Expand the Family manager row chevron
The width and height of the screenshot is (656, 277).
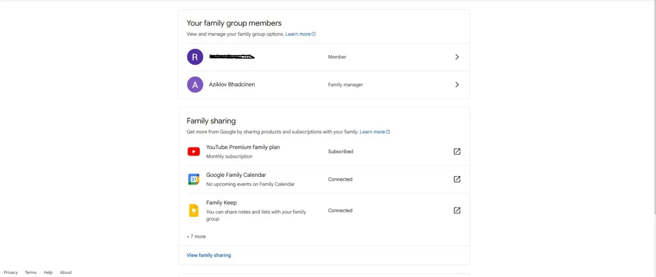point(457,85)
